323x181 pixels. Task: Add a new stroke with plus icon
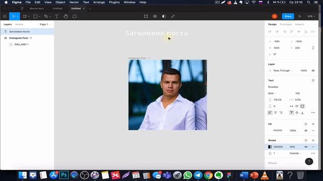point(313,140)
